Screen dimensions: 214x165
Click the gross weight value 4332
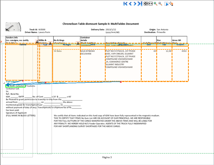[184, 51]
